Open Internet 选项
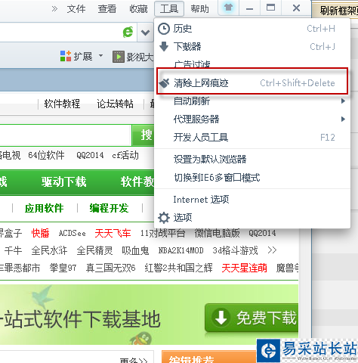This screenshot has height=363, width=358. [252, 200]
